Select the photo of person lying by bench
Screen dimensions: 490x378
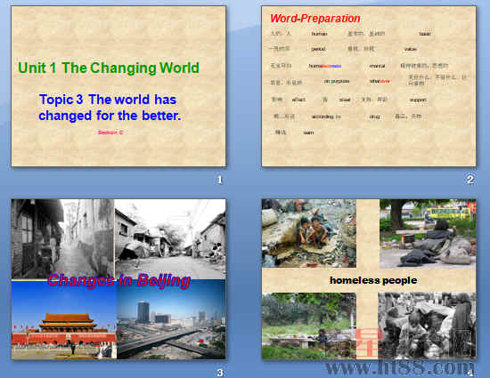[428, 234]
